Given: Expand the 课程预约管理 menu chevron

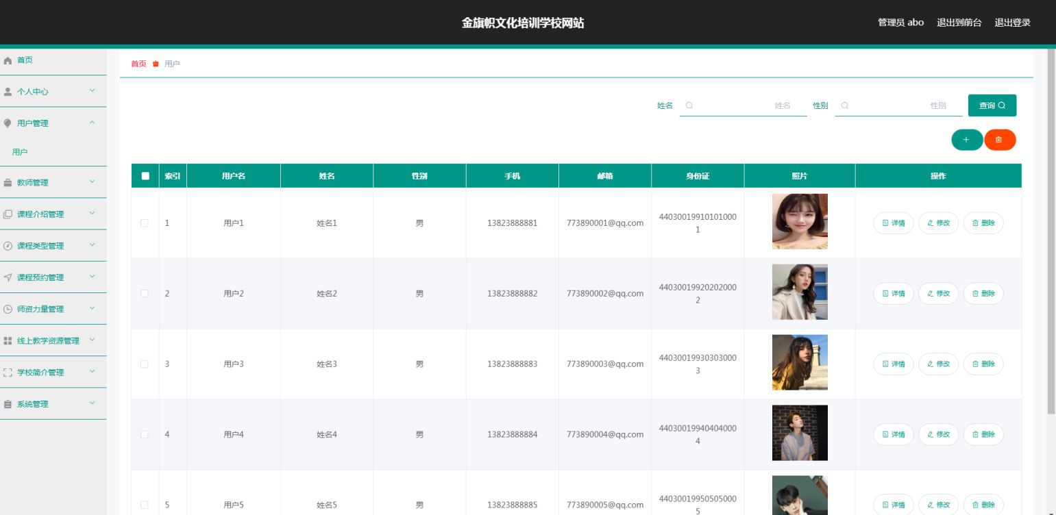Looking at the screenshot, I should click(x=93, y=276).
